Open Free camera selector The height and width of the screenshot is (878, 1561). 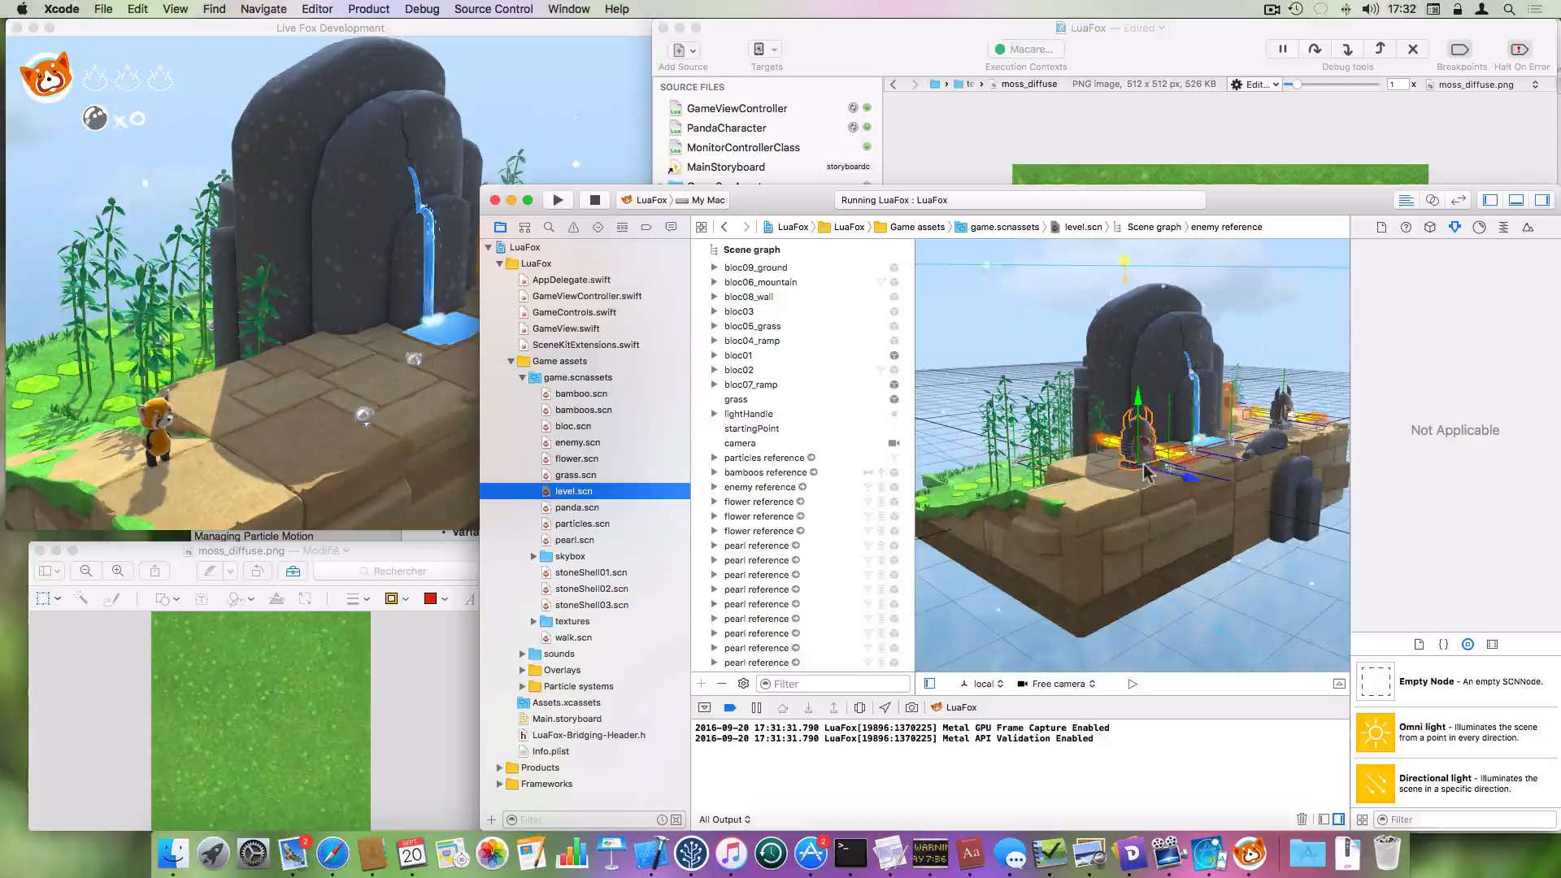(x=1056, y=684)
